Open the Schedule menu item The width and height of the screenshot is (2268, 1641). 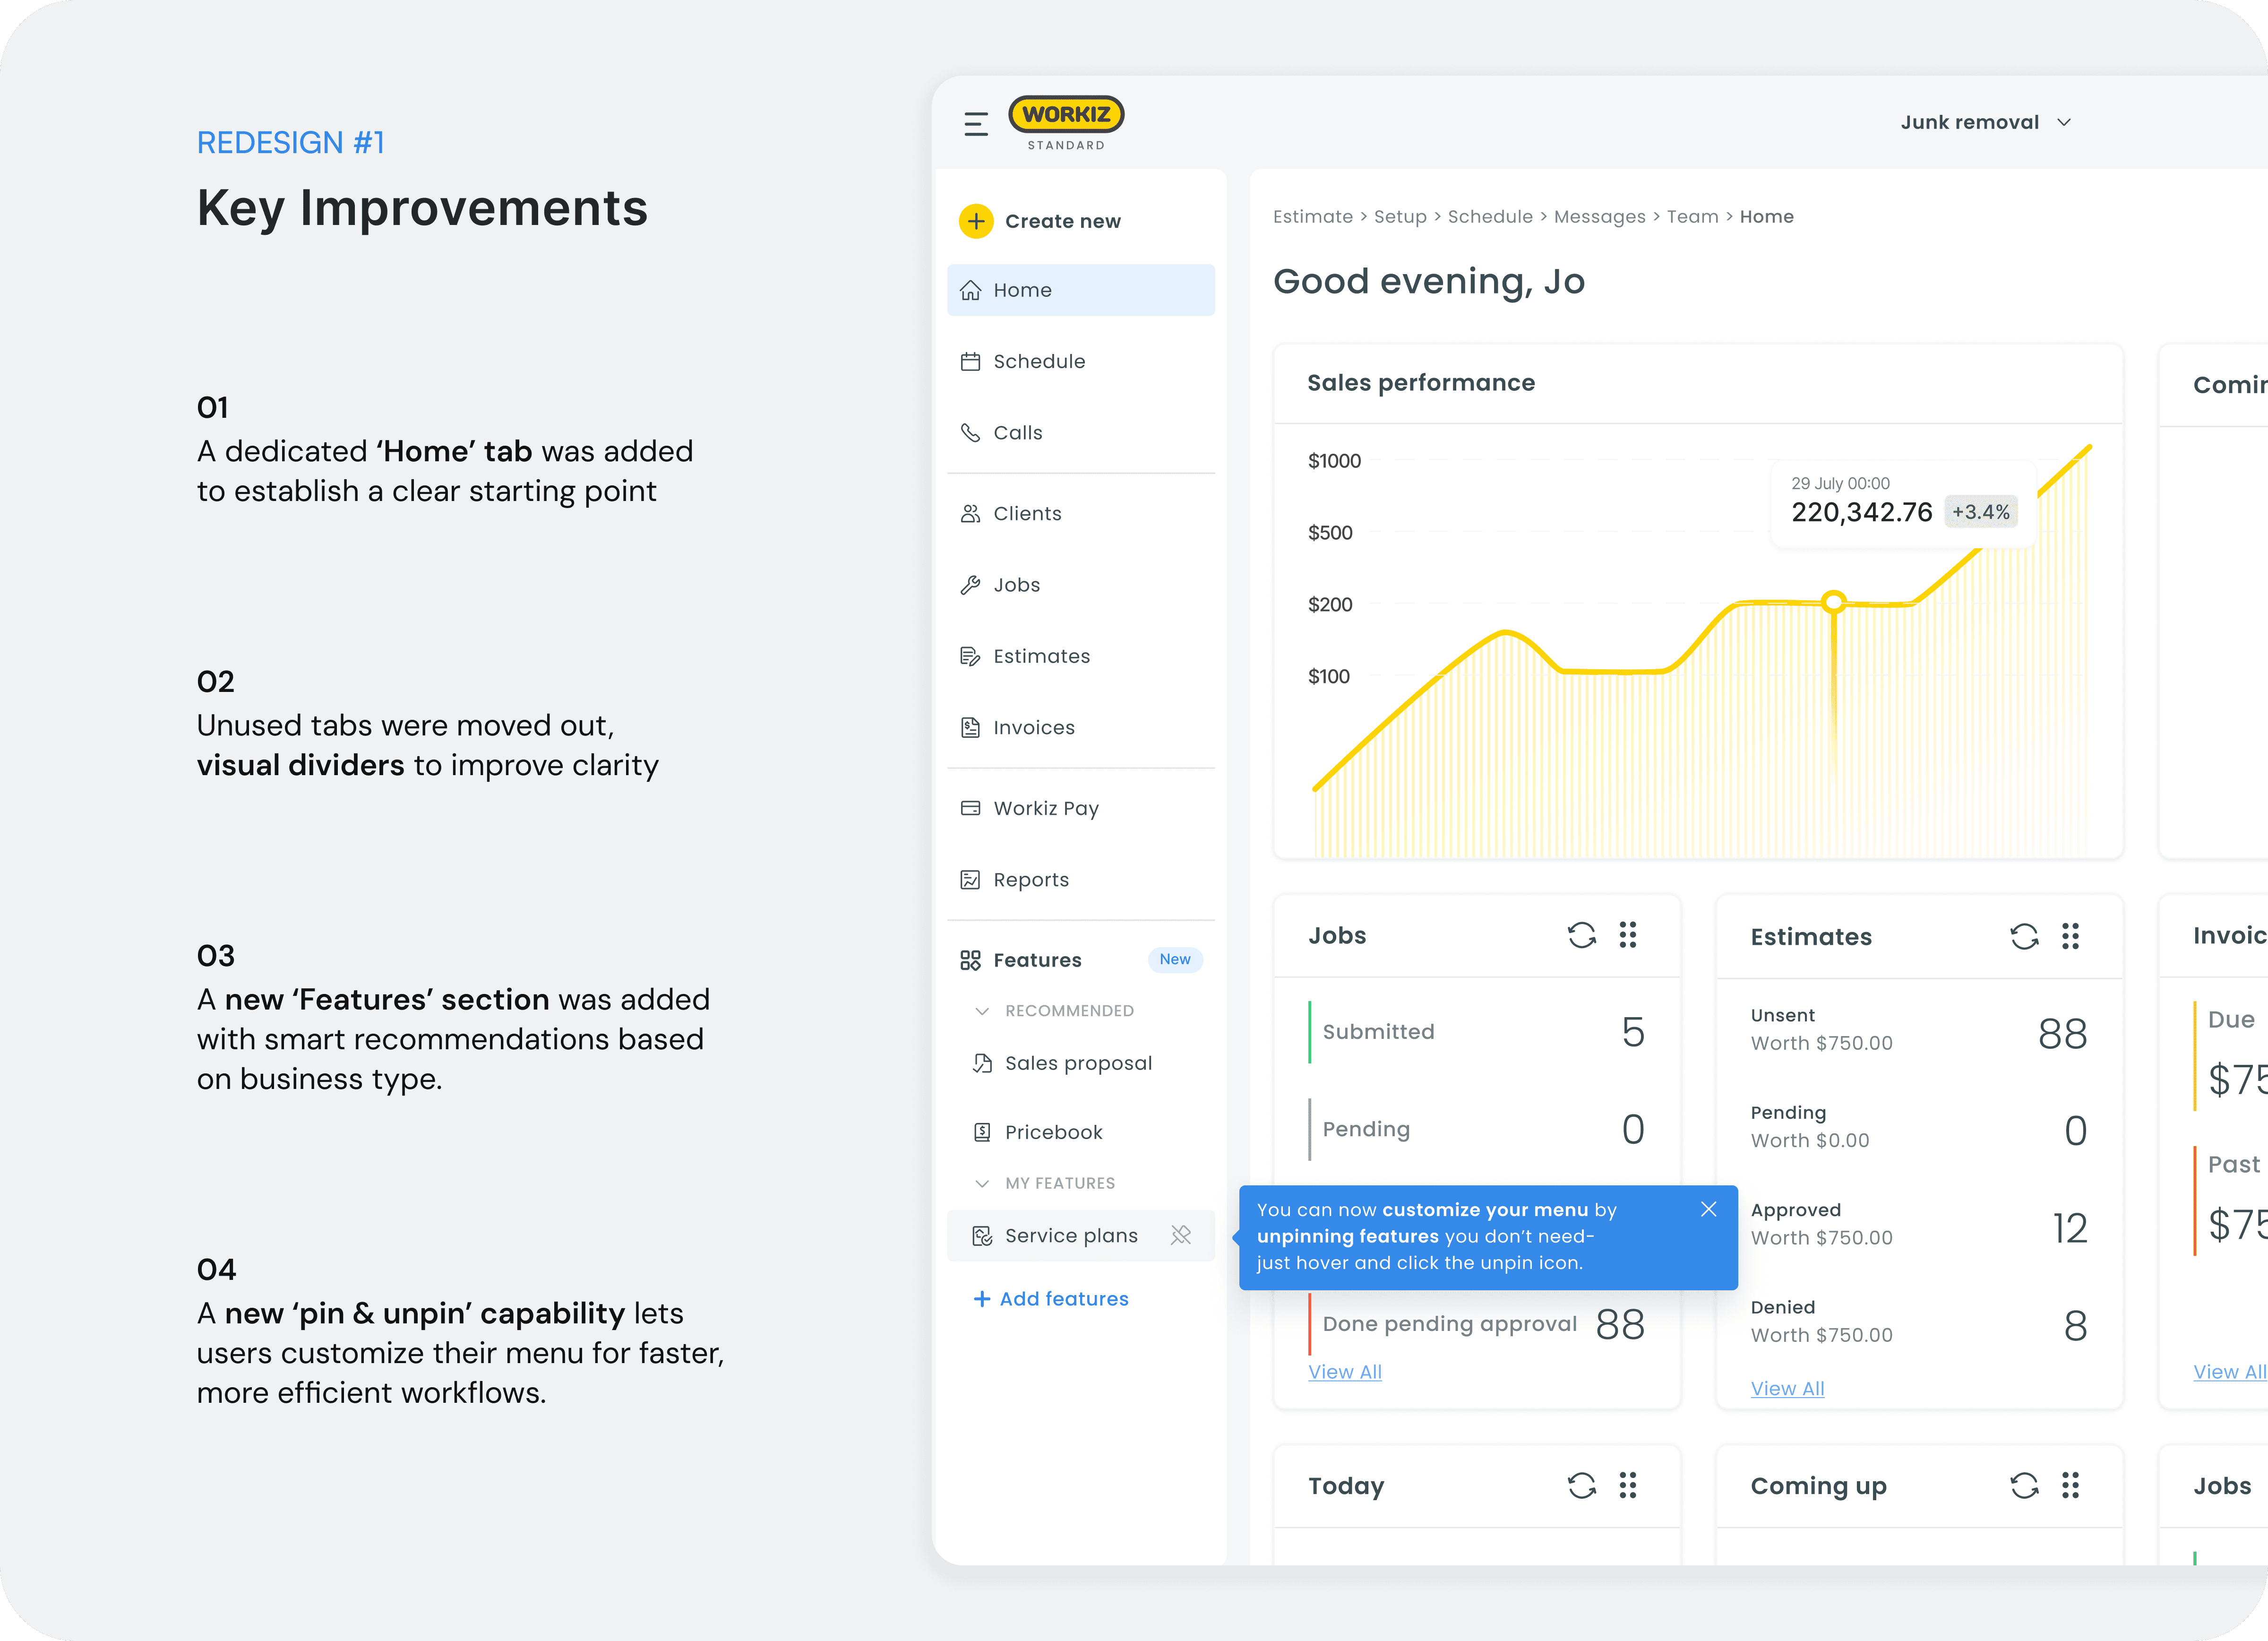[1039, 361]
